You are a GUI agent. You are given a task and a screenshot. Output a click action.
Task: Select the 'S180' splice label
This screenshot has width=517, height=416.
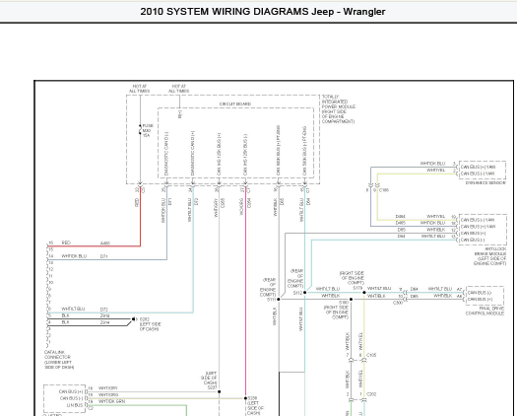tap(344, 303)
